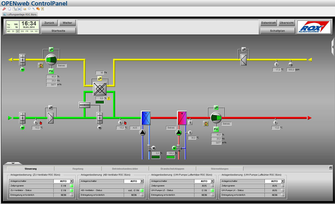Click the heater valve 100% level bar

point(170,157)
